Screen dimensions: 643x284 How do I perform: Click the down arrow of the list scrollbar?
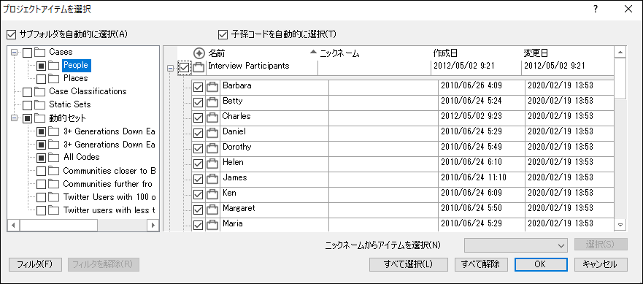pos(620,225)
